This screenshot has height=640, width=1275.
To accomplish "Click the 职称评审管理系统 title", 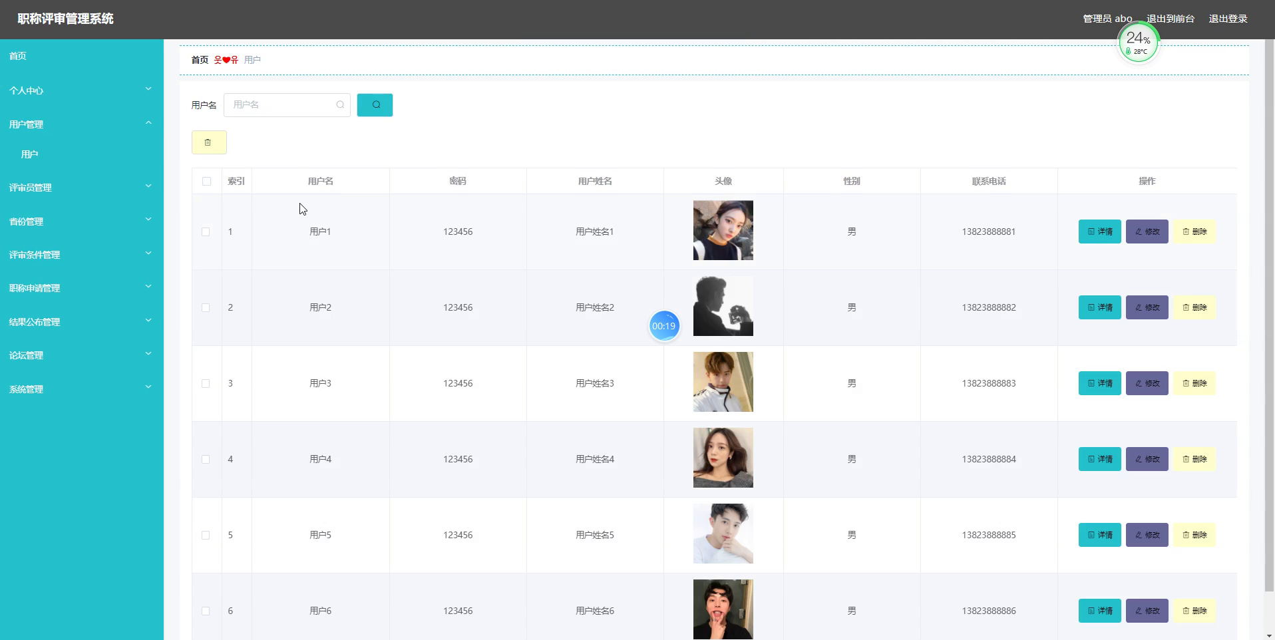I will point(65,19).
